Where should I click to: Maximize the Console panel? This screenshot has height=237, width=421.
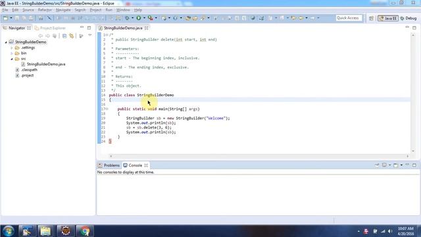pos(414,165)
